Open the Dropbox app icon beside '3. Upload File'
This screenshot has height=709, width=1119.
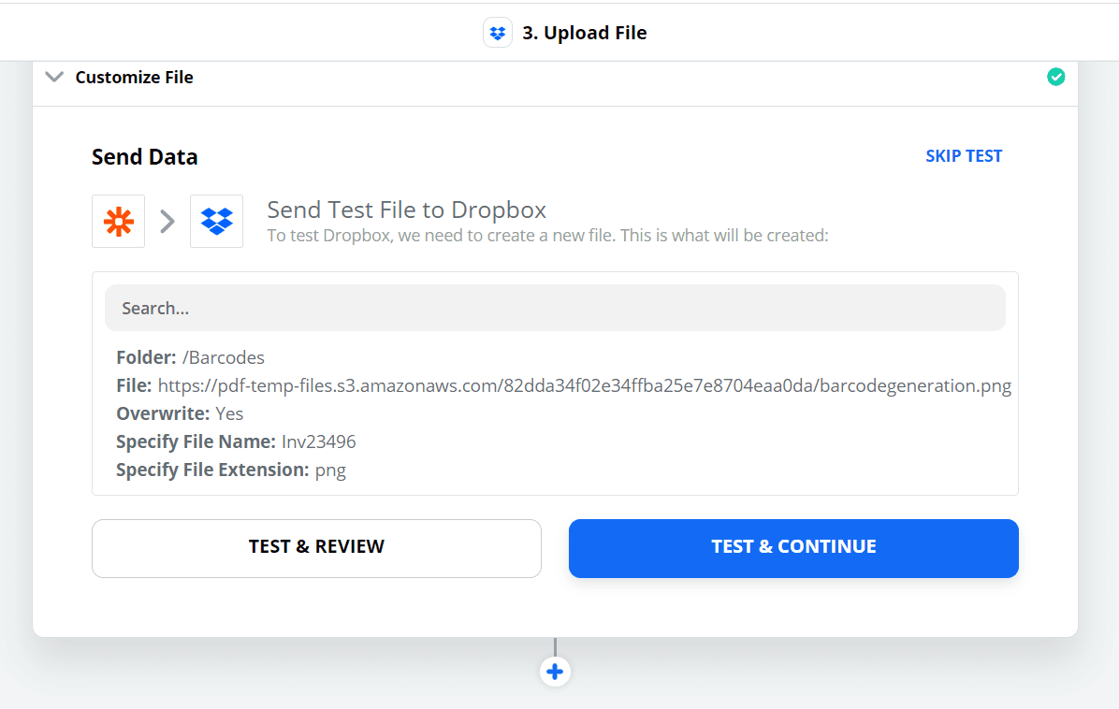coord(497,32)
